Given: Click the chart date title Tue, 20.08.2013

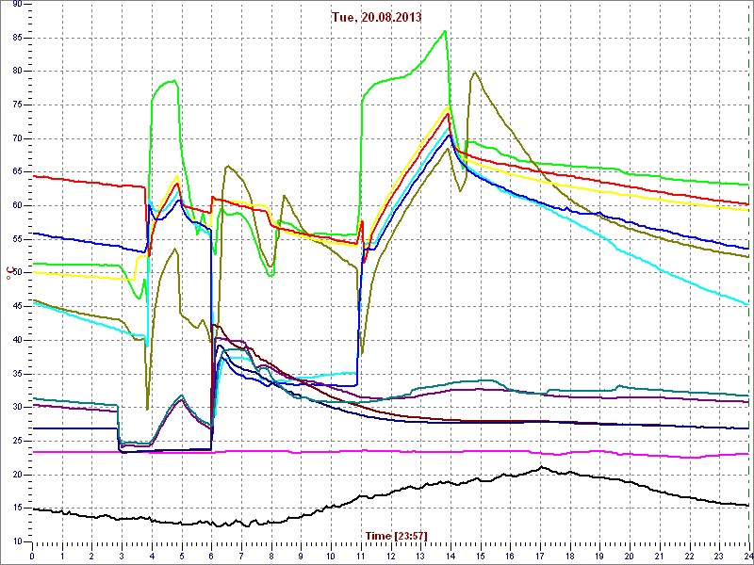Looking at the screenshot, I should pos(376,17).
